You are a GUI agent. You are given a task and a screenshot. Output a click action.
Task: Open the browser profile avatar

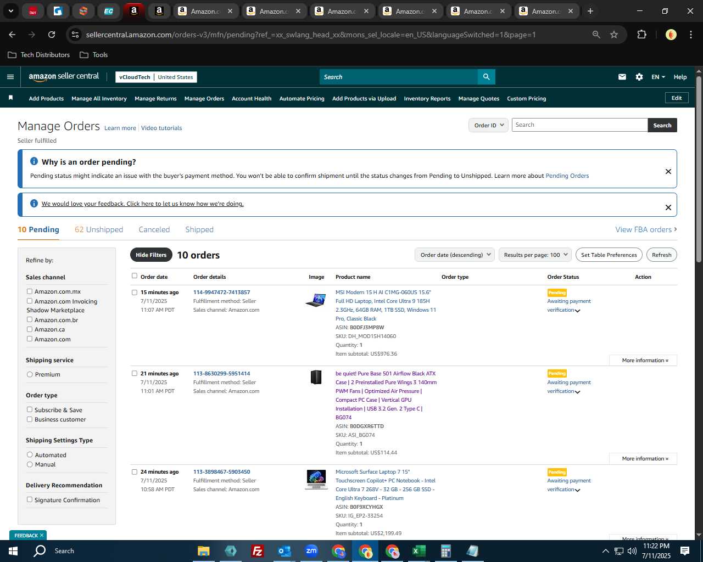[x=671, y=35]
